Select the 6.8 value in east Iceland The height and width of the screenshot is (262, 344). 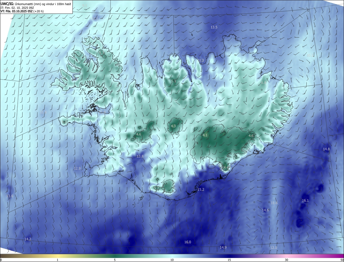click(x=264, y=83)
